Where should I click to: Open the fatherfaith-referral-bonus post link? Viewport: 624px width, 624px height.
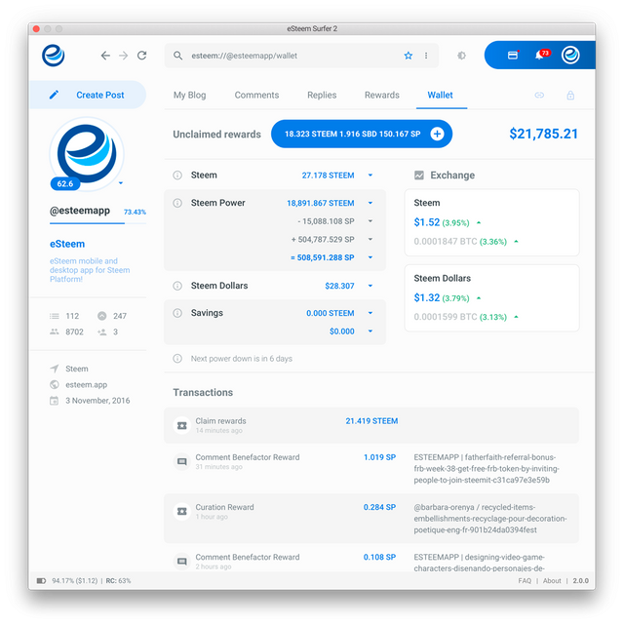pos(487,468)
